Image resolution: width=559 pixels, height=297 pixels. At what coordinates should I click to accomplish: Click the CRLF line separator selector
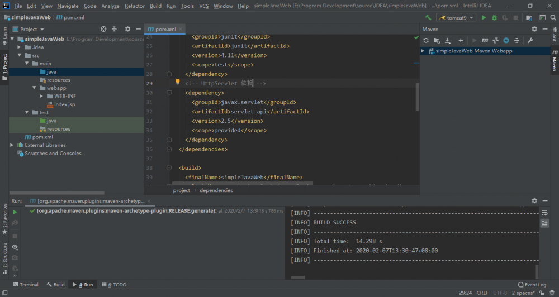[482, 293]
